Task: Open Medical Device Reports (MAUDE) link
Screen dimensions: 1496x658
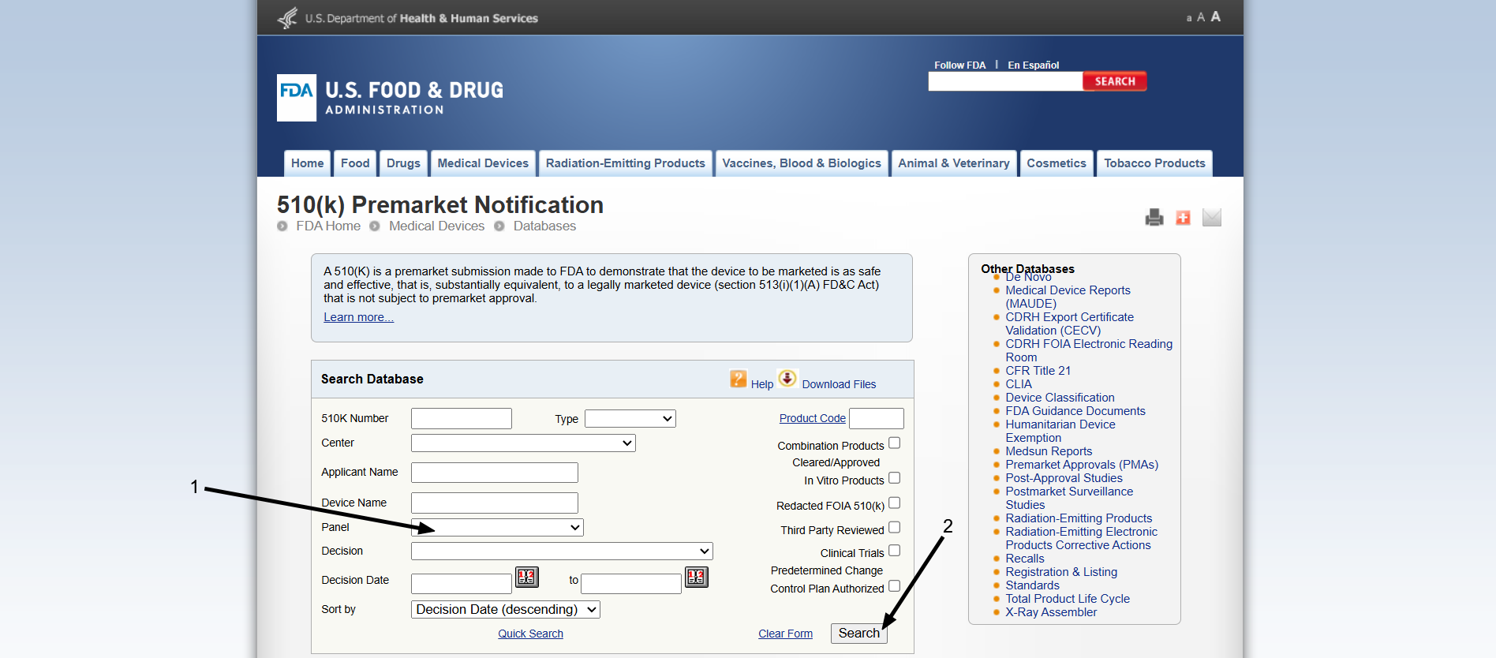Action: point(1068,297)
